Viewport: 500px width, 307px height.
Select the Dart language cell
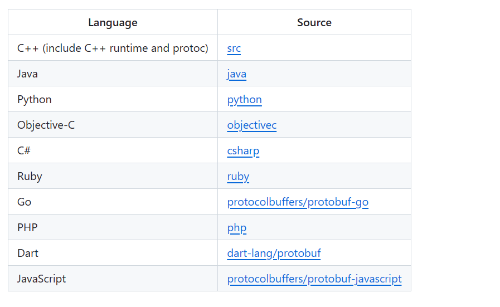(x=28, y=254)
